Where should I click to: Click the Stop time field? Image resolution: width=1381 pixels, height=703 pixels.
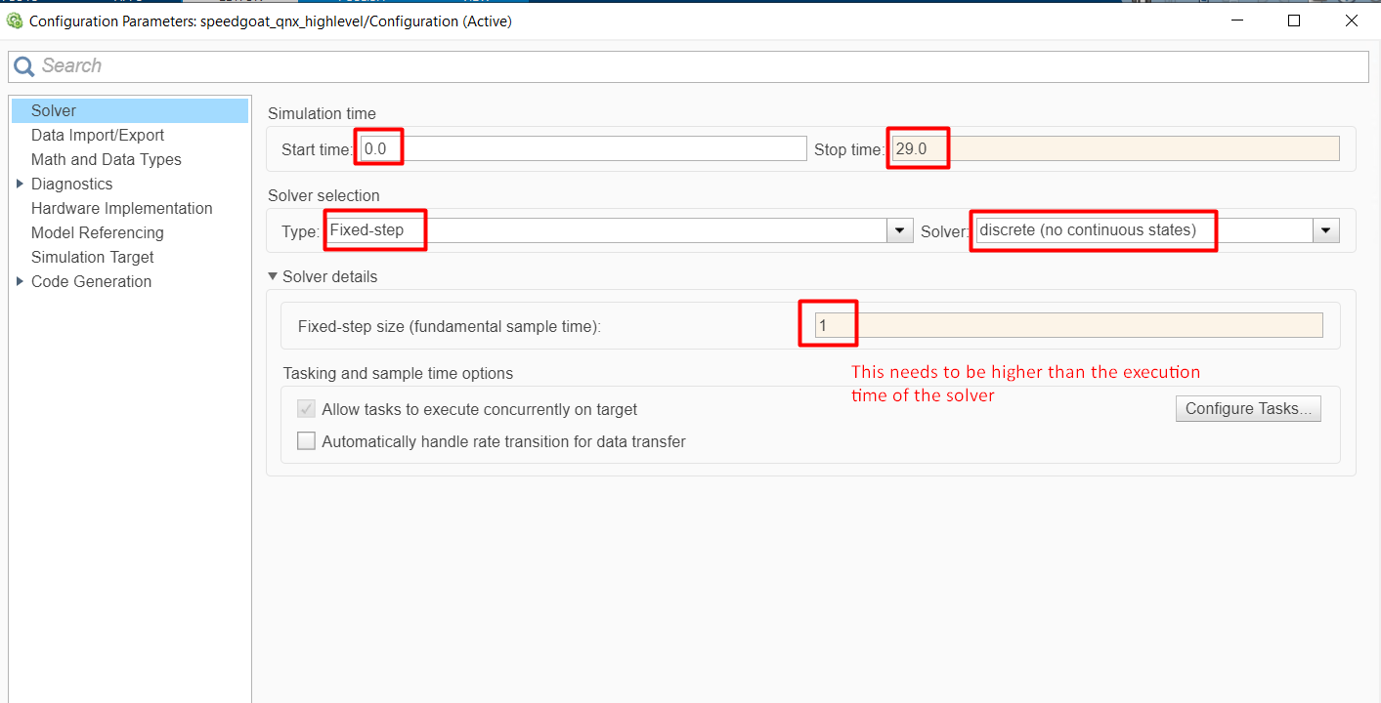tap(1114, 148)
